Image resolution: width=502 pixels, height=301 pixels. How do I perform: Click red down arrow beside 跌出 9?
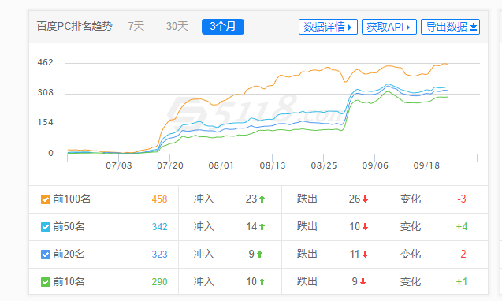(x=363, y=281)
